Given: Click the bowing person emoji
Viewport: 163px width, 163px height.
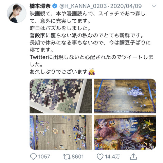Looking at the screenshot, I should (92, 72).
